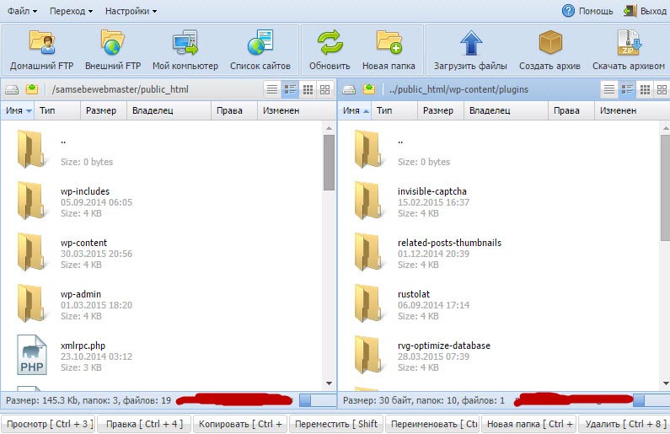The image size is (670, 434).
Task: Expand the Переход menu
Action: 72,11
